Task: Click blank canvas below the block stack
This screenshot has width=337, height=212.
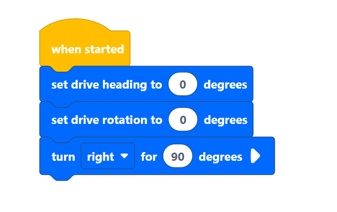Action: pos(154,197)
